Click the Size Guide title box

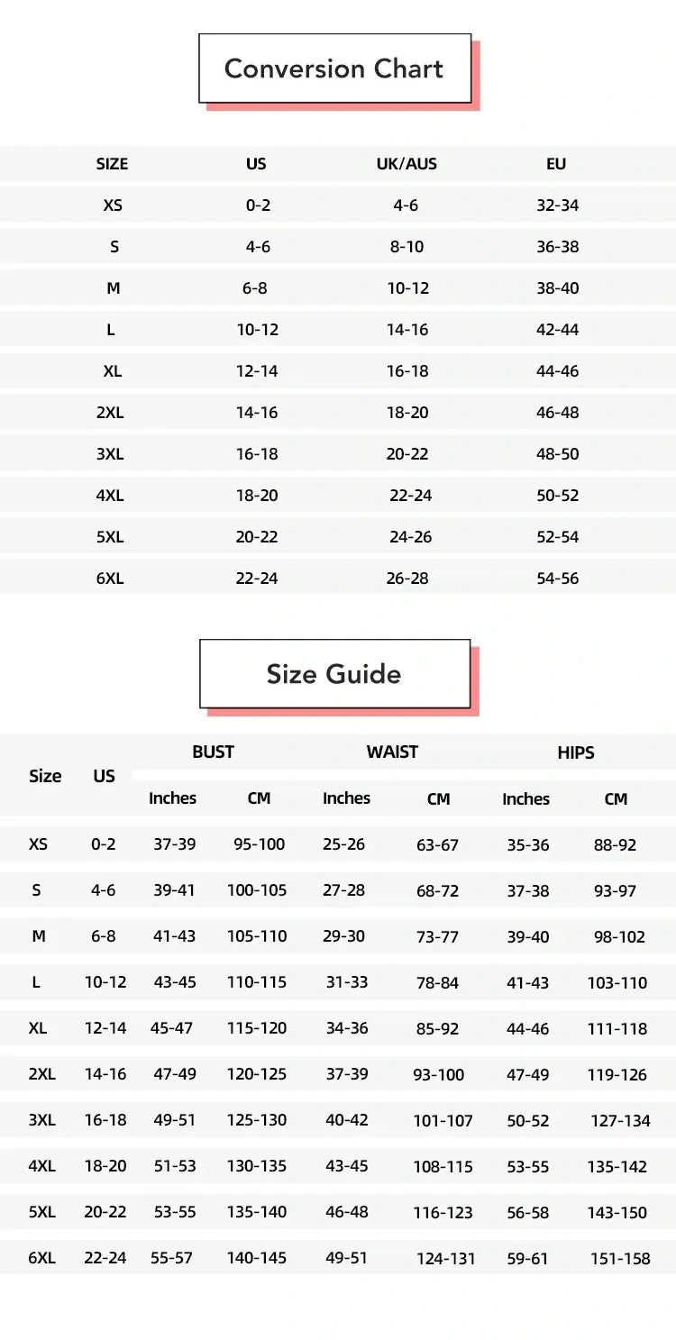pos(334,674)
